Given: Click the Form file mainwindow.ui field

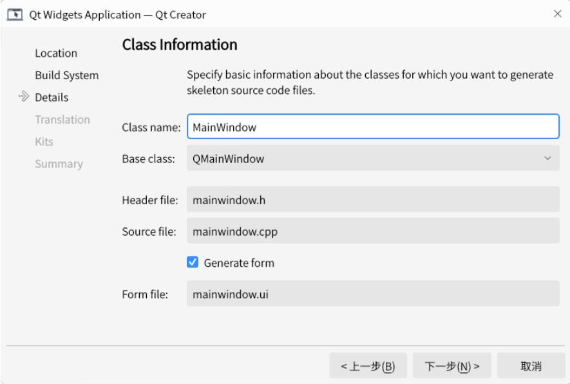Looking at the screenshot, I should point(372,294).
